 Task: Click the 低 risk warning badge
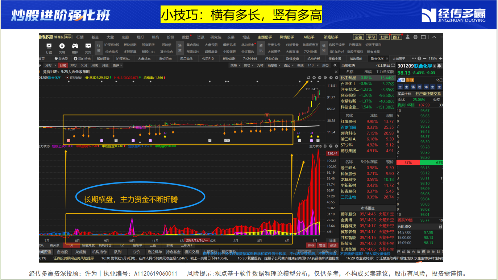coord(401,80)
